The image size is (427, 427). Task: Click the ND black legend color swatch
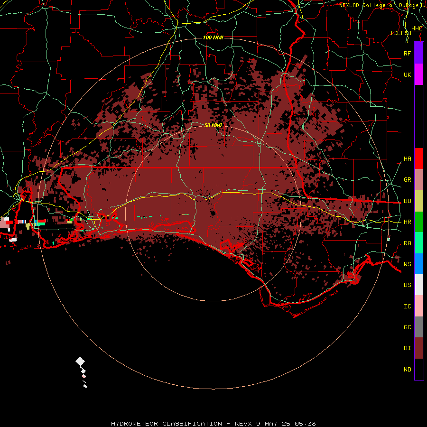[419, 369]
